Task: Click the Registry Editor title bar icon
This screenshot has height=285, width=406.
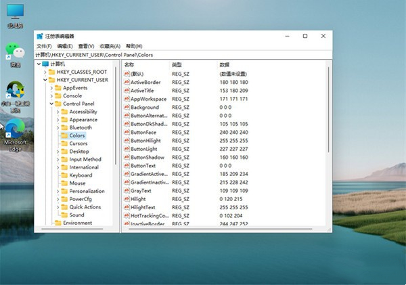Action: 39,36
